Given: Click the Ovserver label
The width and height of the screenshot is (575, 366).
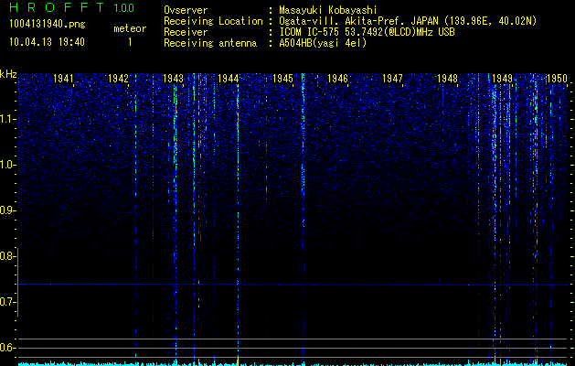Looking at the screenshot, I should (x=186, y=10).
